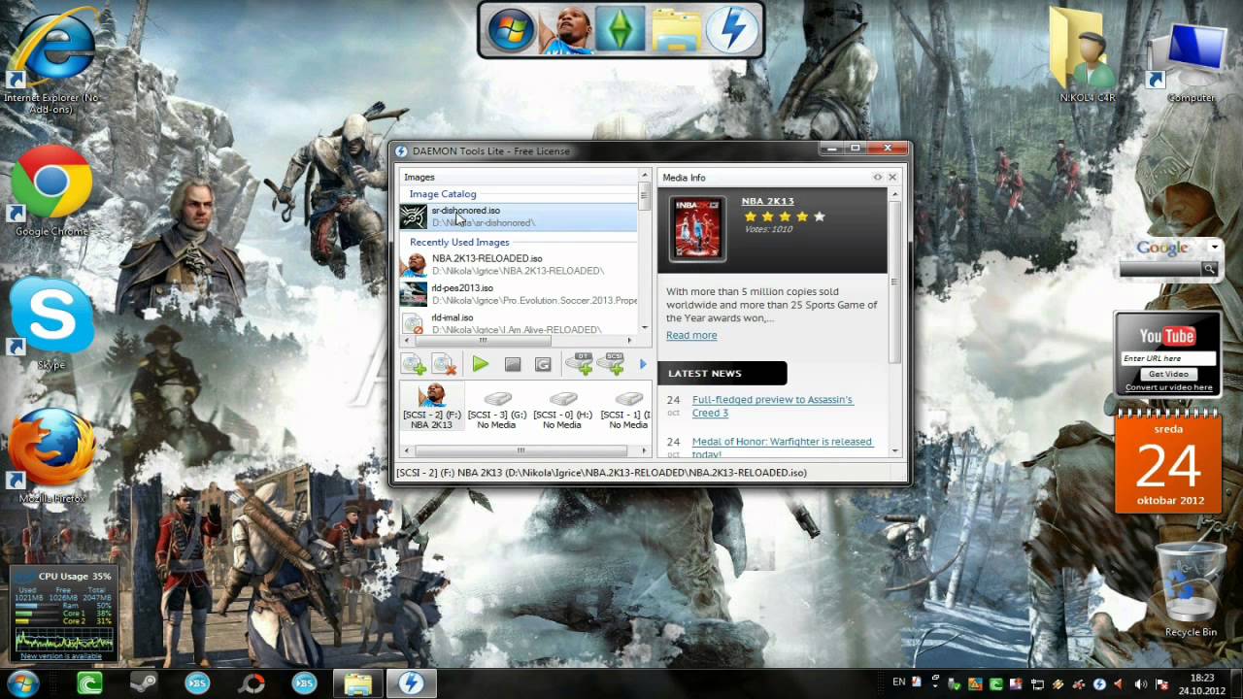
Task: Click the folder icon in the dock
Action: click(677, 29)
